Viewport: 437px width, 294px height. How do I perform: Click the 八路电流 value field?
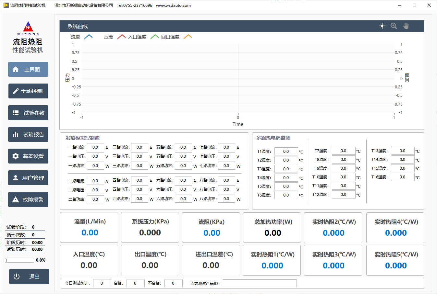(226, 180)
